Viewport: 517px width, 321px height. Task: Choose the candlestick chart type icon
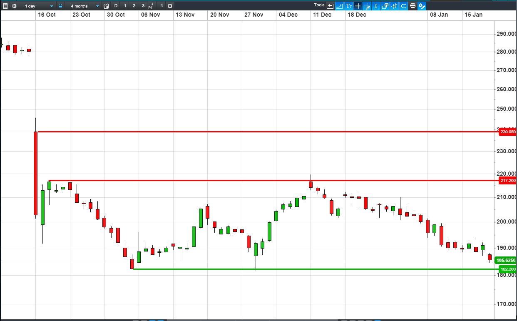pos(376,6)
